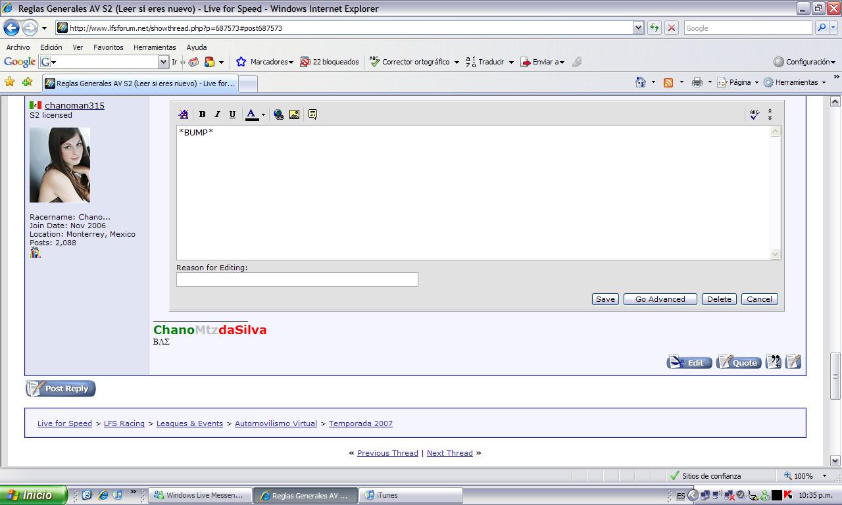Toggle bold formatting in the post editor
Screen dimensions: 842x505
pyautogui.click(x=203, y=114)
